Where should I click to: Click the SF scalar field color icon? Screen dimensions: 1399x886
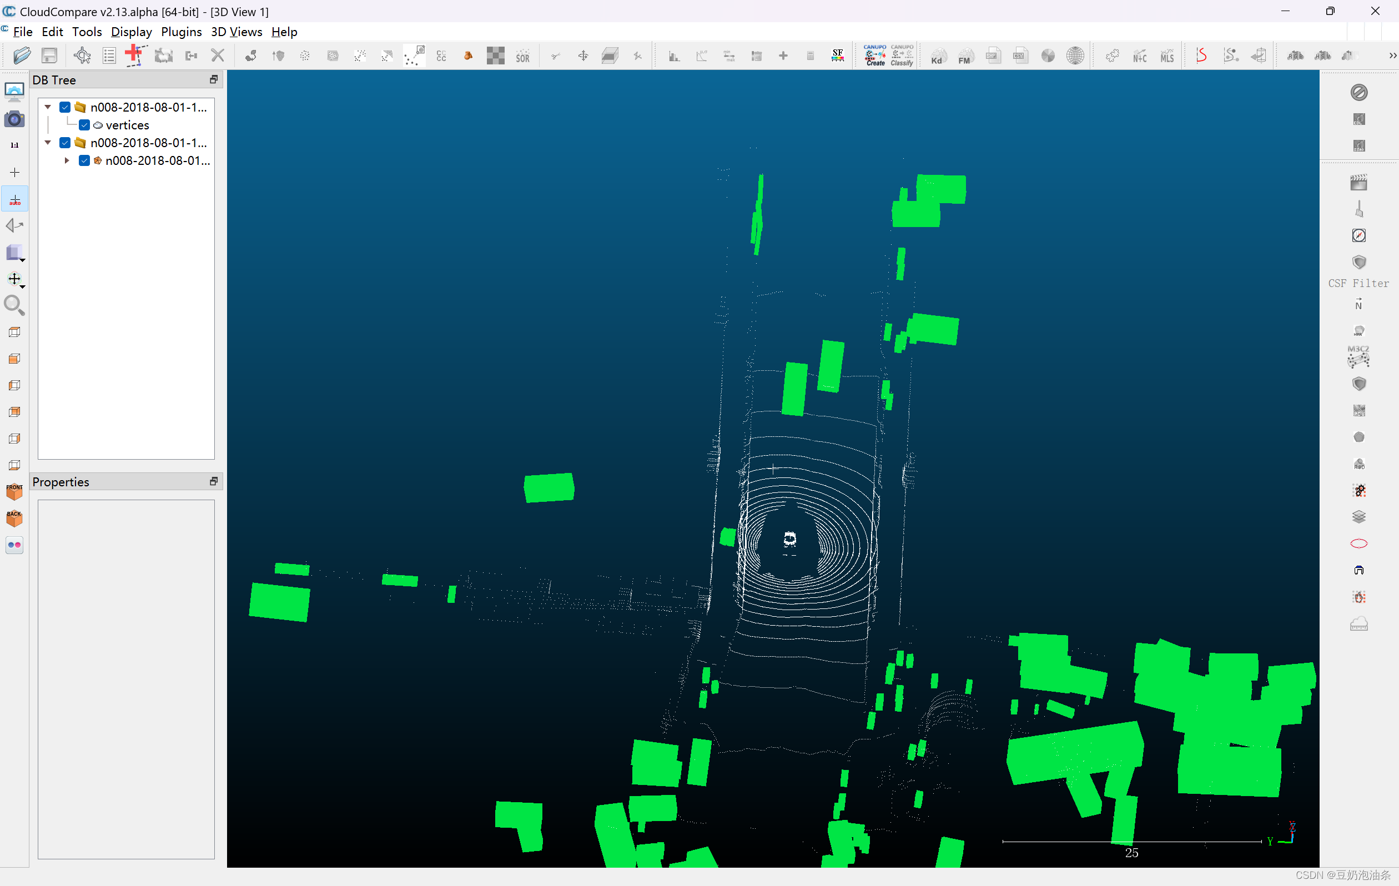tap(837, 56)
